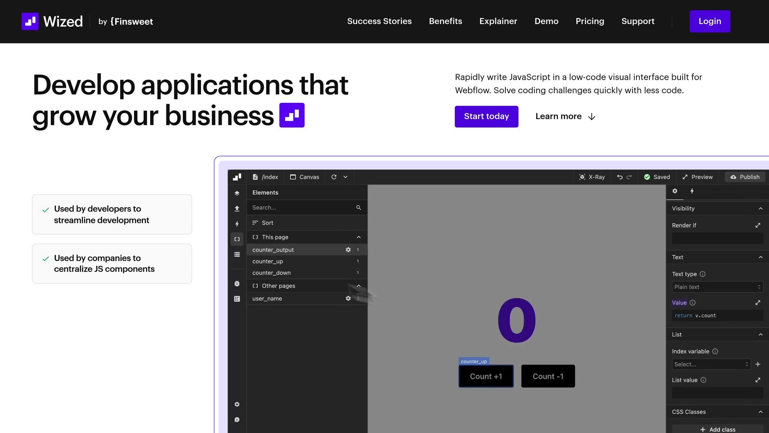The height and width of the screenshot is (433, 769).
Task: Expand the Render if editor icon
Action: tap(758, 226)
